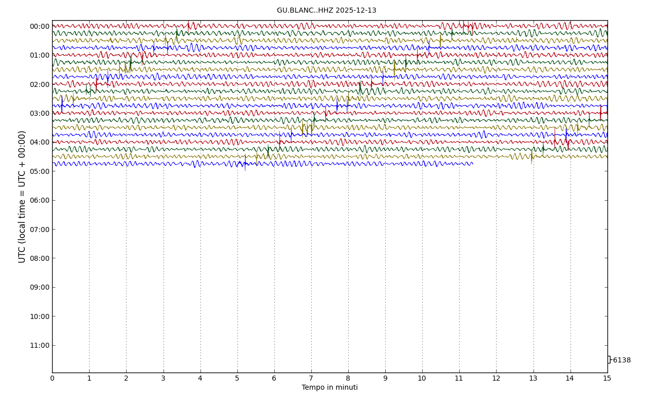The width and height of the screenshot is (653, 414).
Task: Select the 06:00 hour tick label
Action: point(39,200)
